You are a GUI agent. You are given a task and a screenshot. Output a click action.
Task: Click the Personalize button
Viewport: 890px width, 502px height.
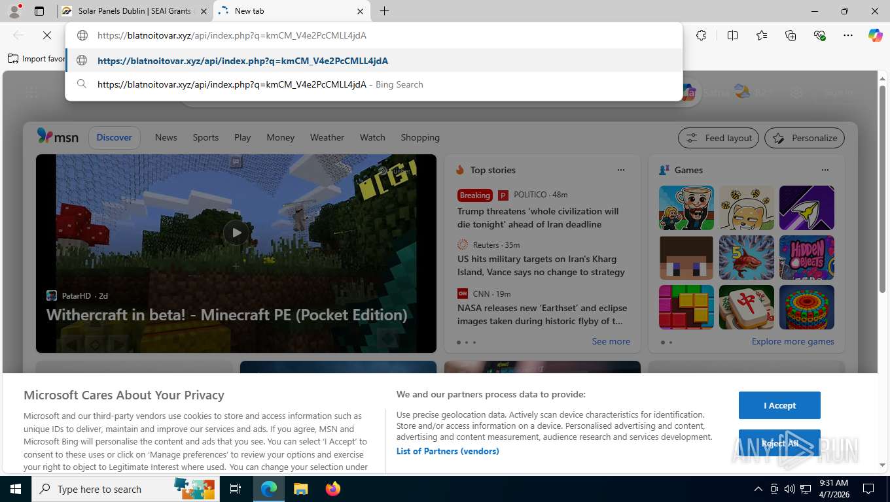[x=805, y=138]
